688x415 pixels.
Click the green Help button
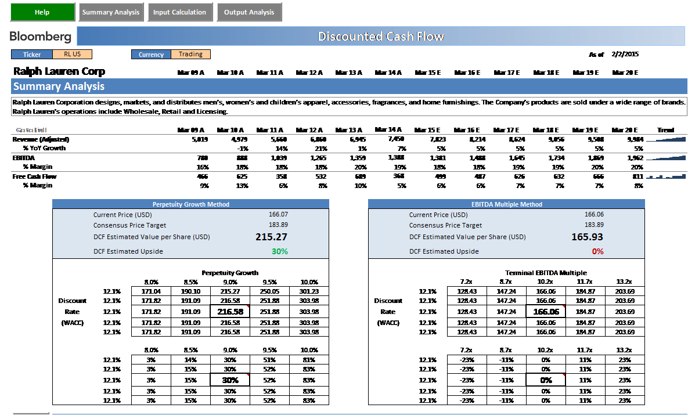pyautogui.click(x=42, y=12)
